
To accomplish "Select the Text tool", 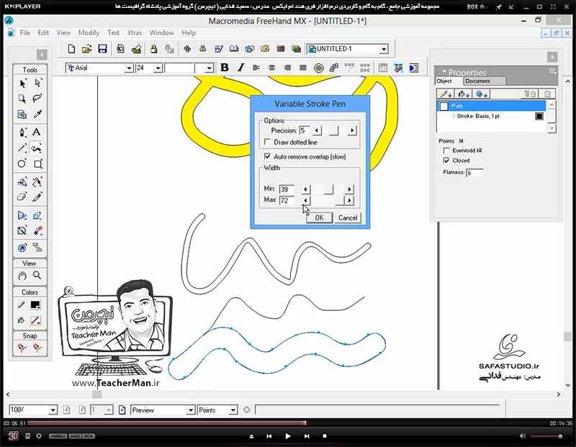I will coord(37,132).
